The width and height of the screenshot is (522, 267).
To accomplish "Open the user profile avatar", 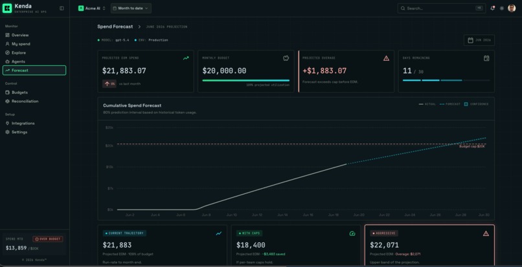I will pos(512,8).
